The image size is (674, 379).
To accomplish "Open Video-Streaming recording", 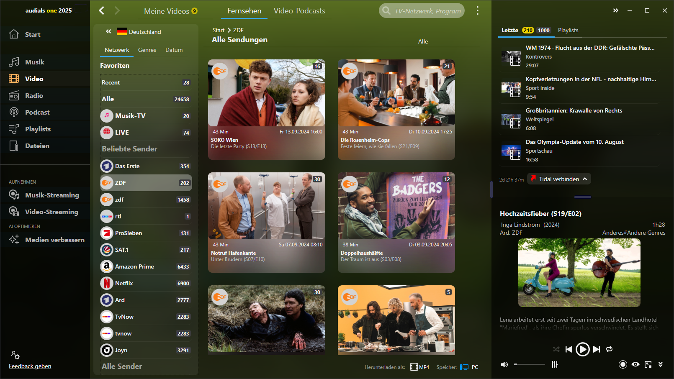I will click(x=44, y=212).
